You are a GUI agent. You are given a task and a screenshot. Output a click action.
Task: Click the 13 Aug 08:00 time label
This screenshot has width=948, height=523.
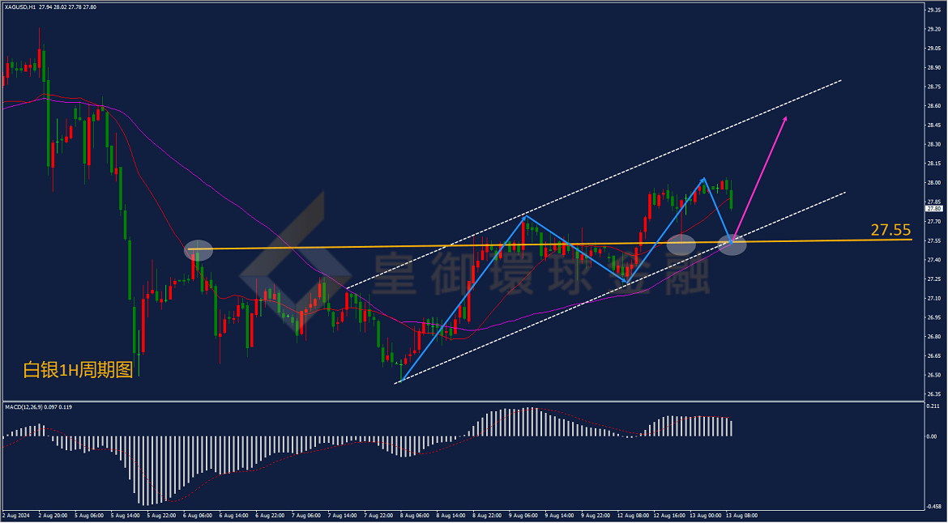tap(742, 517)
